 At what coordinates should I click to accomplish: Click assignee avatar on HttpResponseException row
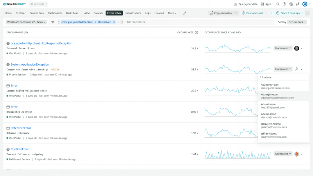point(297,48)
